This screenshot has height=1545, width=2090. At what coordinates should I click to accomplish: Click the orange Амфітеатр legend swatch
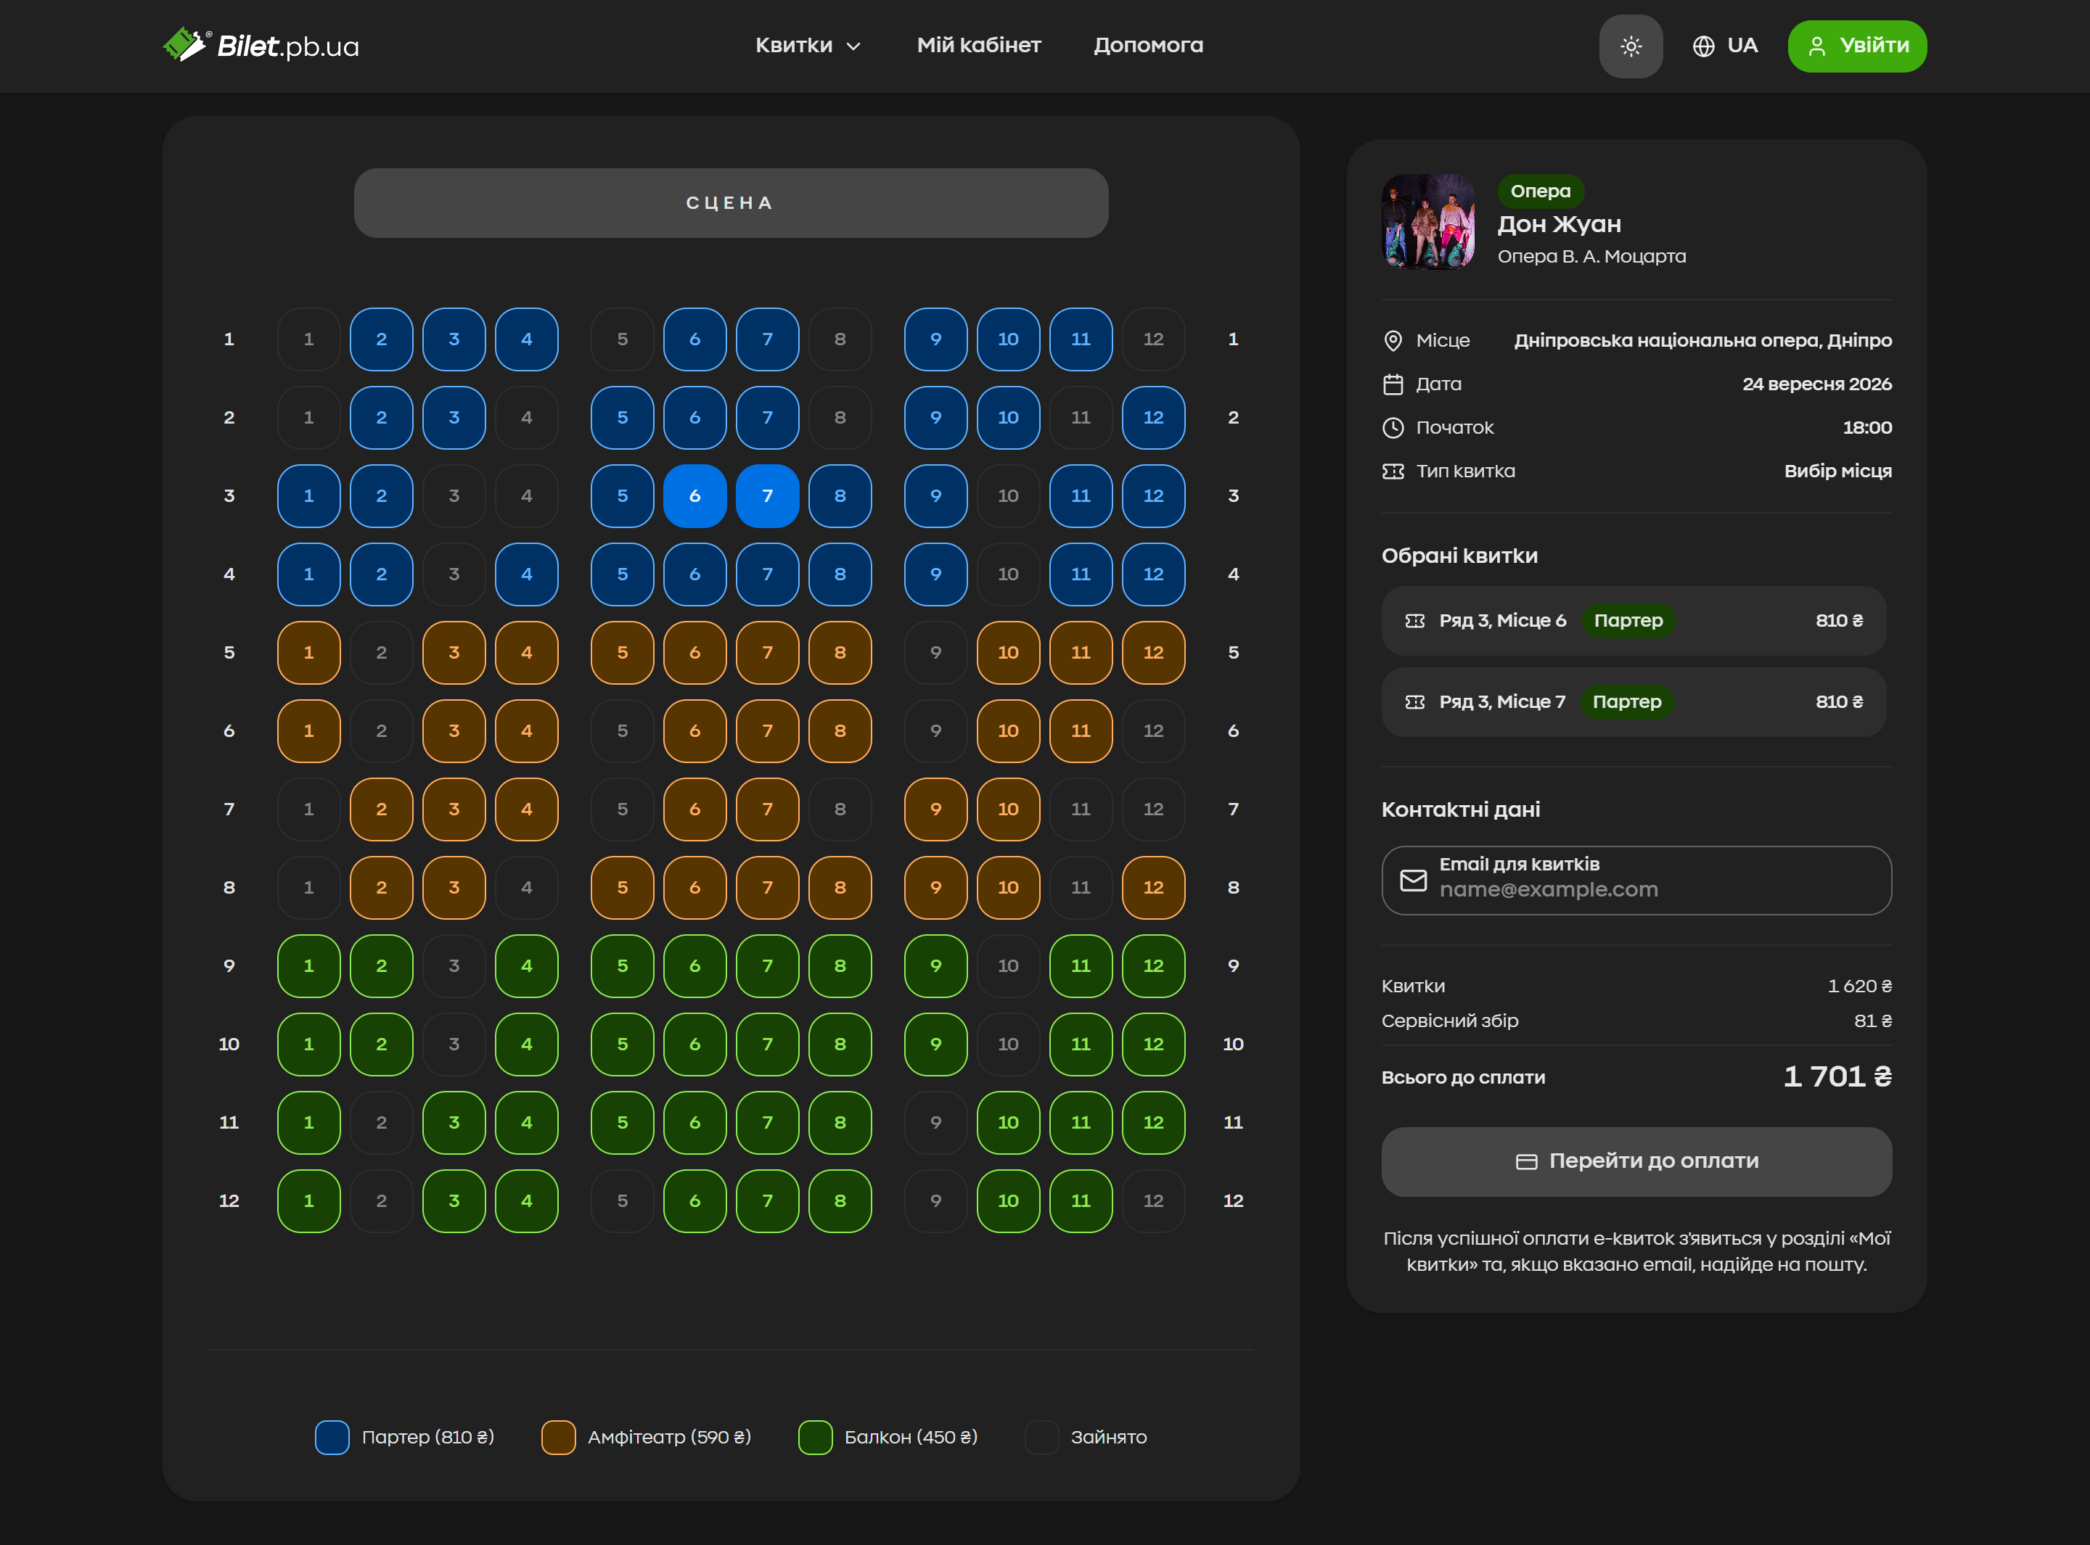(559, 1438)
